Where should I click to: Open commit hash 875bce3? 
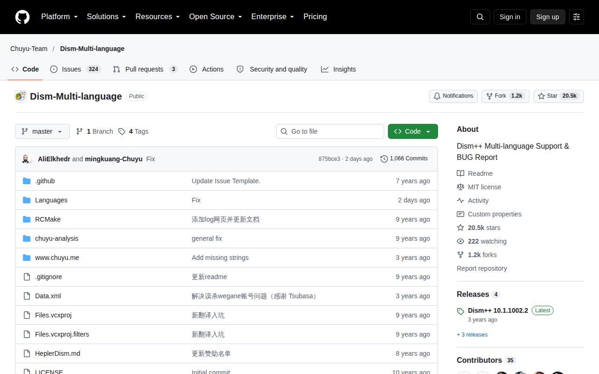click(x=329, y=159)
